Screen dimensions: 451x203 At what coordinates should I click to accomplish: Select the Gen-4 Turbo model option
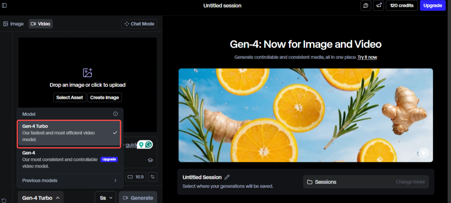(70, 133)
